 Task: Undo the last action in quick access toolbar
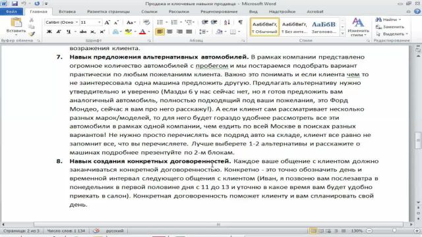[x=24, y=4]
